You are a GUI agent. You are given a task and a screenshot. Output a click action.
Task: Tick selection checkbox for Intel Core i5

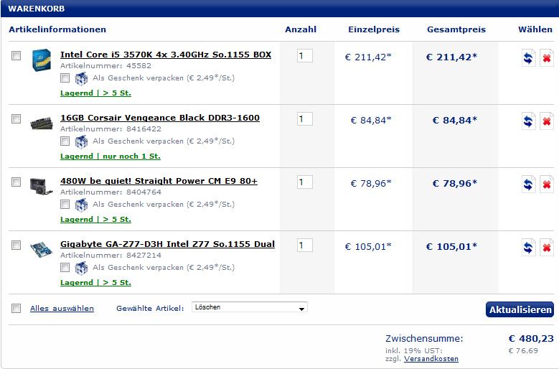(x=16, y=55)
